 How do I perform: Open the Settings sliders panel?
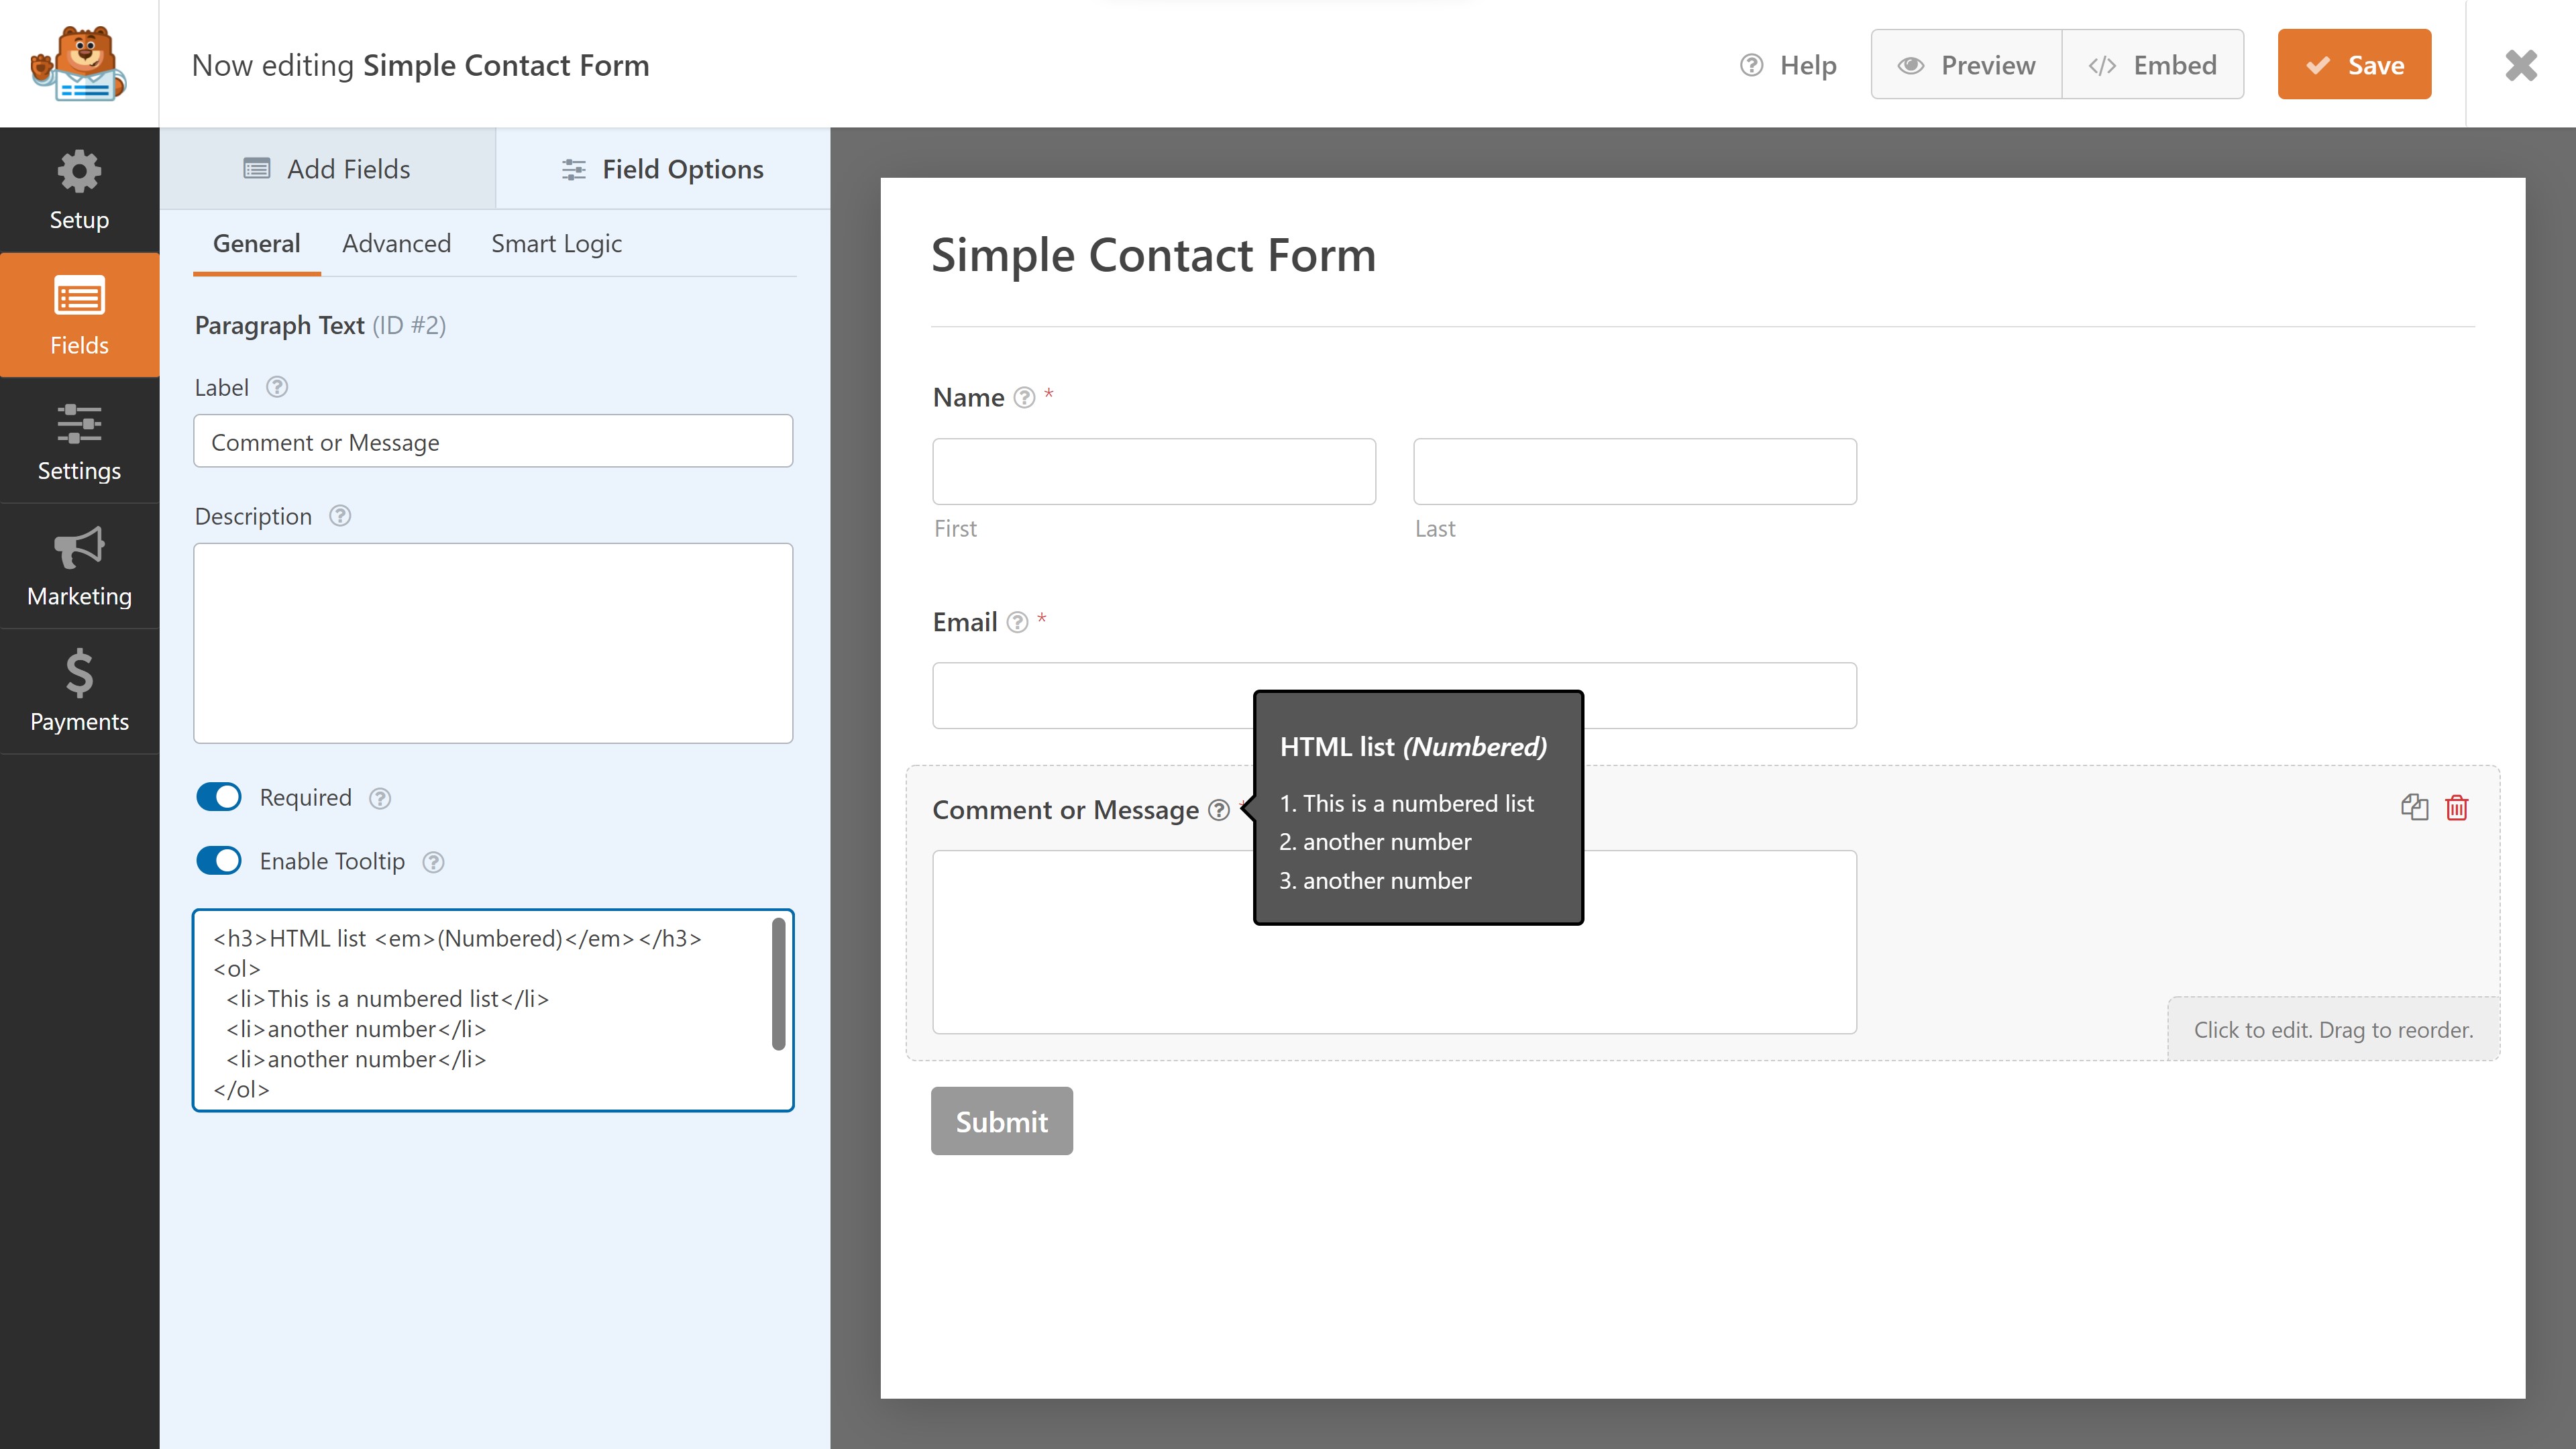79,441
